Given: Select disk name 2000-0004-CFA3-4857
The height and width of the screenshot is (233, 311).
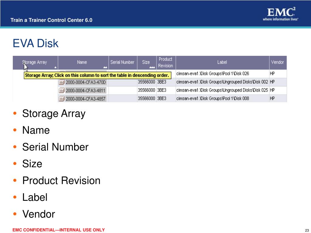Looking at the screenshot, I should click(85, 99).
